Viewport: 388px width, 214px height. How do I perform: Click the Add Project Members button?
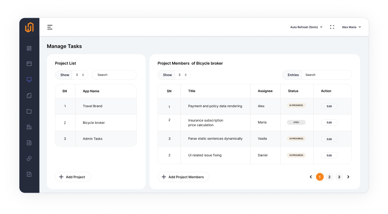click(183, 177)
